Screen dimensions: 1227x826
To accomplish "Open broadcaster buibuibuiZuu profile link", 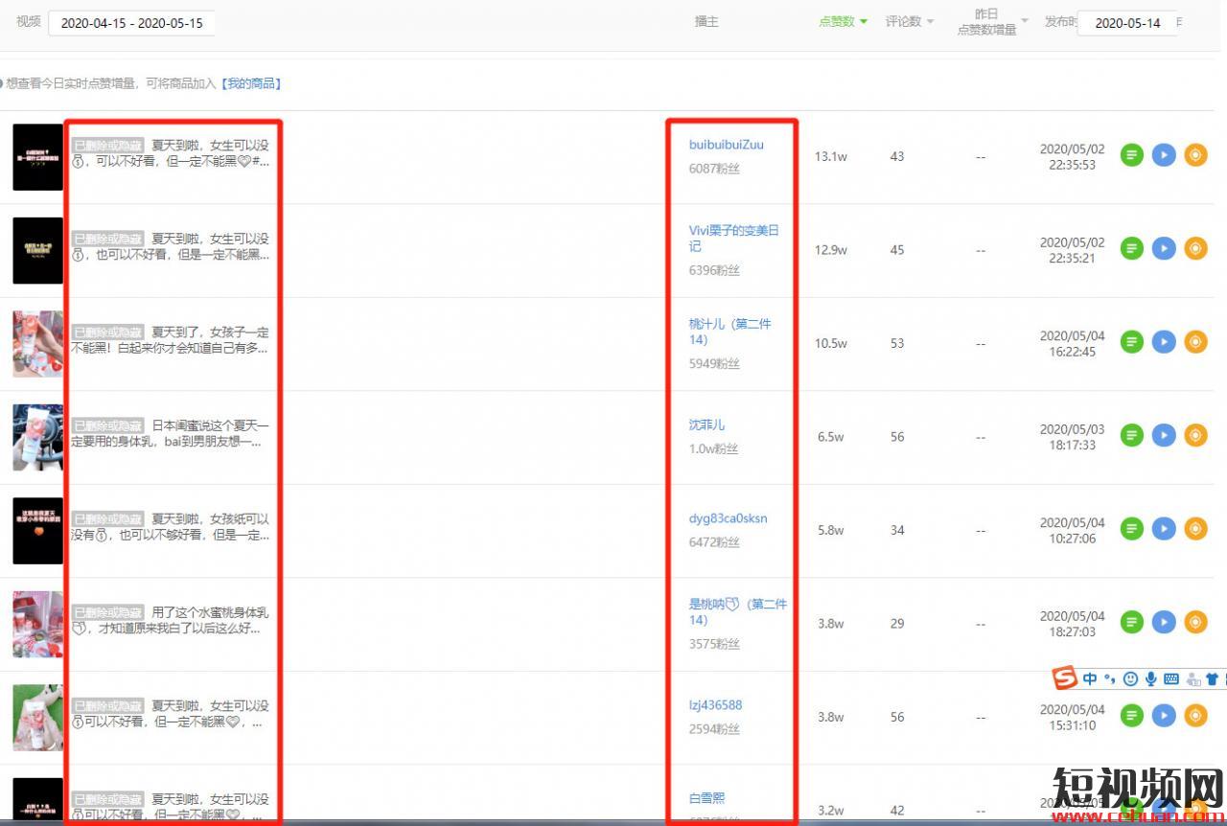I will click(x=726, y=145).
